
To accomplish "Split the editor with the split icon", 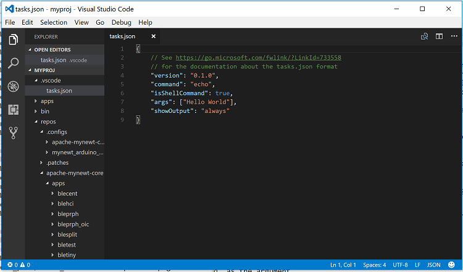I will 439,36.
